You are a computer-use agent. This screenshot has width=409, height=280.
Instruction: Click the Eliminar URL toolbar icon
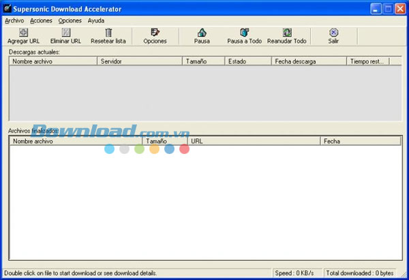[66, 33]
